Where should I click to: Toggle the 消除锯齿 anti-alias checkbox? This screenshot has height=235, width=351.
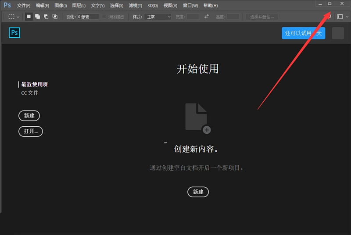pyautogui.click(x=104, y=17)
